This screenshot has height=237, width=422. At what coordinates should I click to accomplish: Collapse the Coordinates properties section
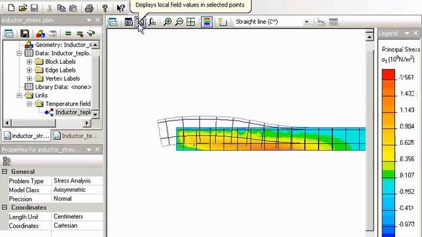(5, 207)
